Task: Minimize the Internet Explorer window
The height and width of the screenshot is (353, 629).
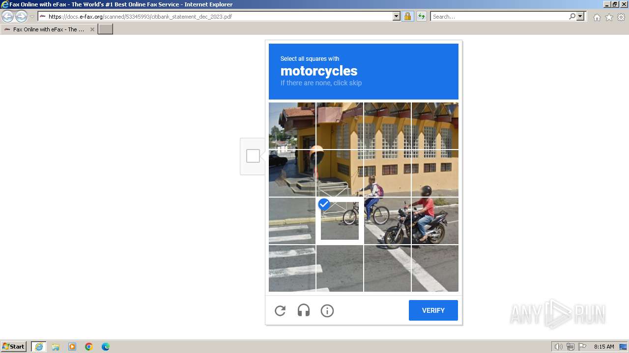Action: [x=607, y=4]
